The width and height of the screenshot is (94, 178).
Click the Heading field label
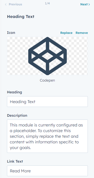15,92
